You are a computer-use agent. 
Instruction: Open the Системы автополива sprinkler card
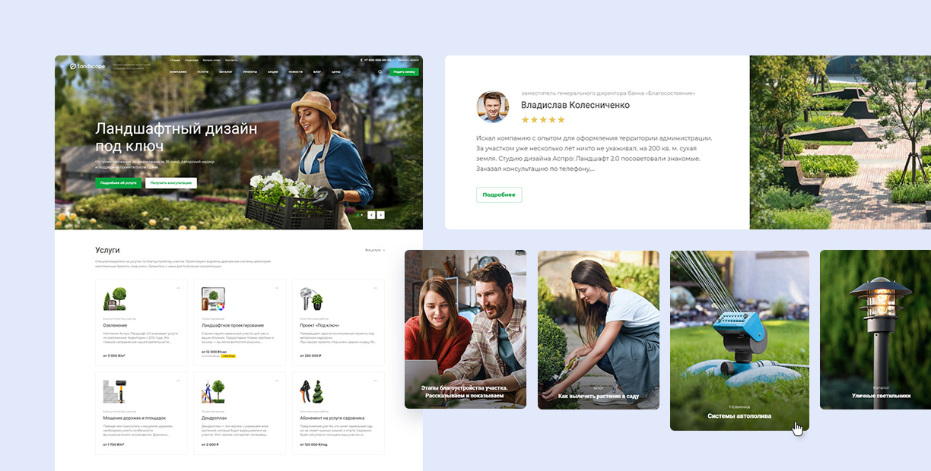click(739, 340)
